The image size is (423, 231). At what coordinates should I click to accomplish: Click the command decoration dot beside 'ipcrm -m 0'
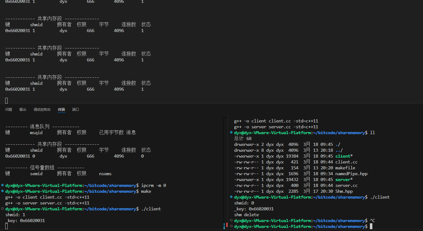(x=2, y=185)
